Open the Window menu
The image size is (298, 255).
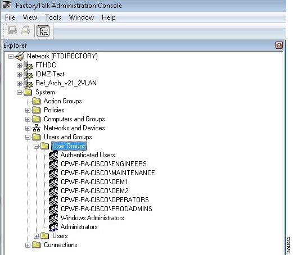82,17
